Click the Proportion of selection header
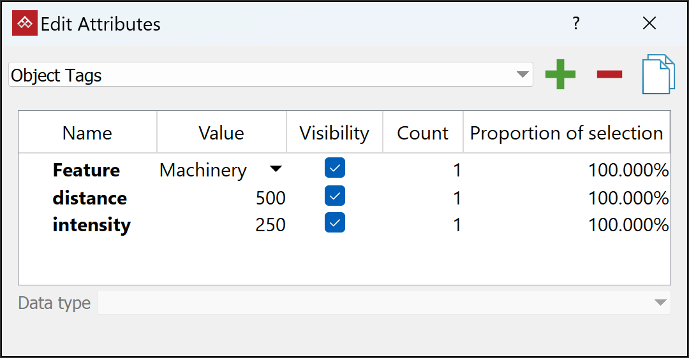The width and height of the screenshot is (689, 358). click(567, 133)
